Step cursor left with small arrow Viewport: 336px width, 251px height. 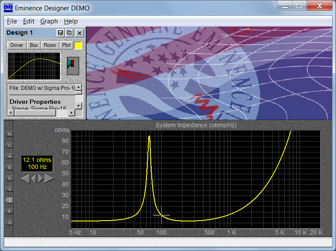coord(33,178)
